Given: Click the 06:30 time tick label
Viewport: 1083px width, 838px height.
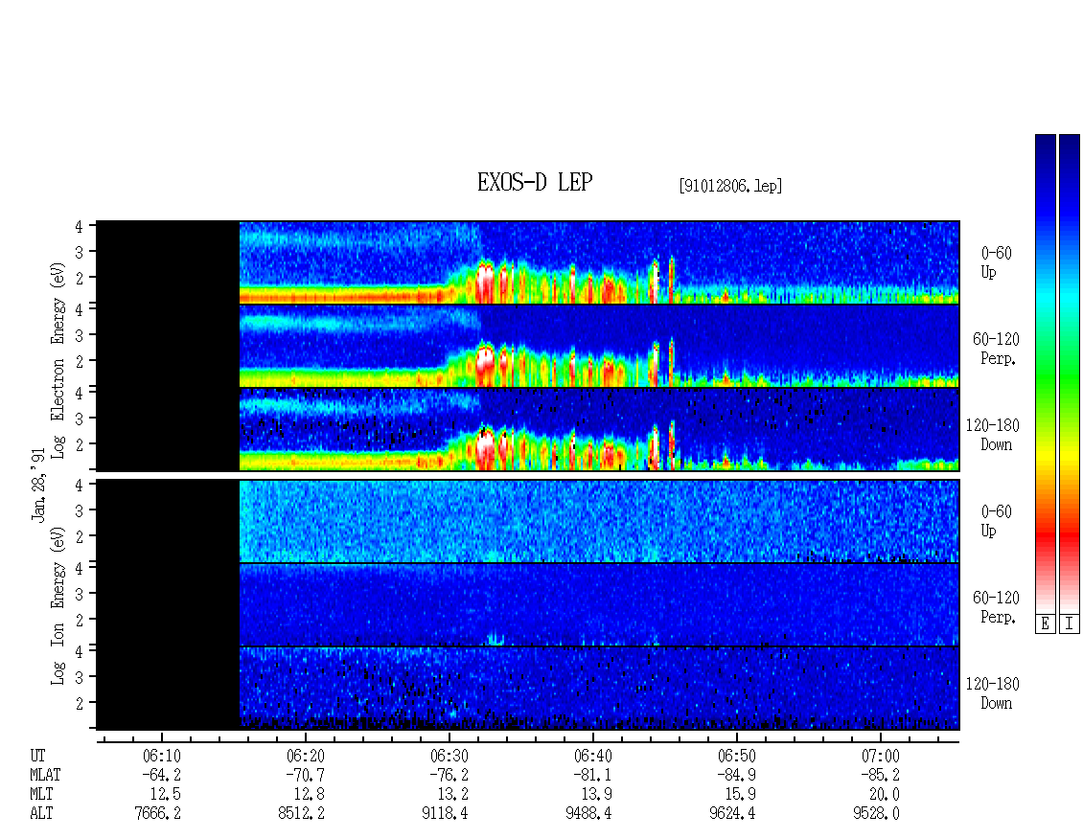Looking at the screenshot, I should point(449,756).
